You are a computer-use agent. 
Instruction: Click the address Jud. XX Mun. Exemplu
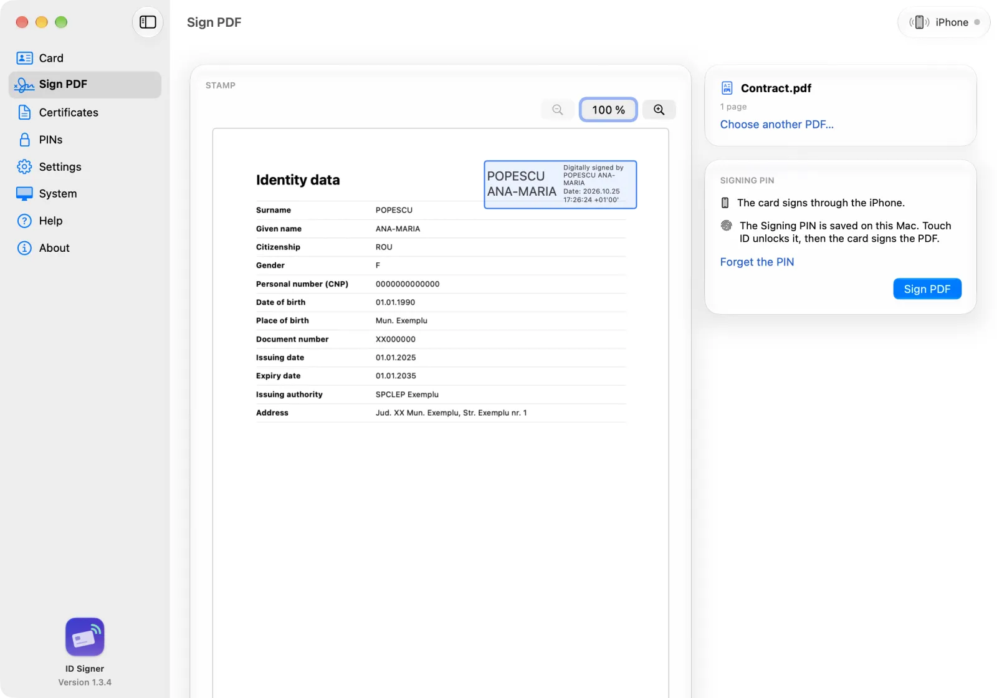pyautogui.click(x=451, y=413)
